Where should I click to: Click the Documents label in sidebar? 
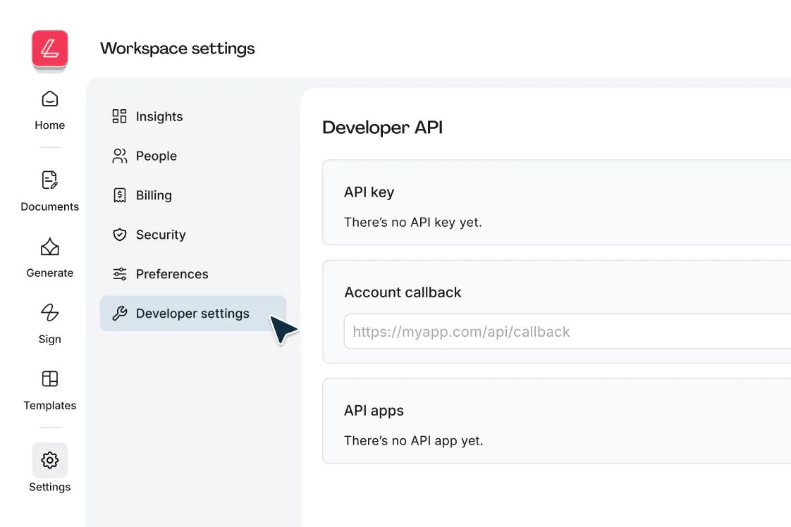tap(50, 206)
